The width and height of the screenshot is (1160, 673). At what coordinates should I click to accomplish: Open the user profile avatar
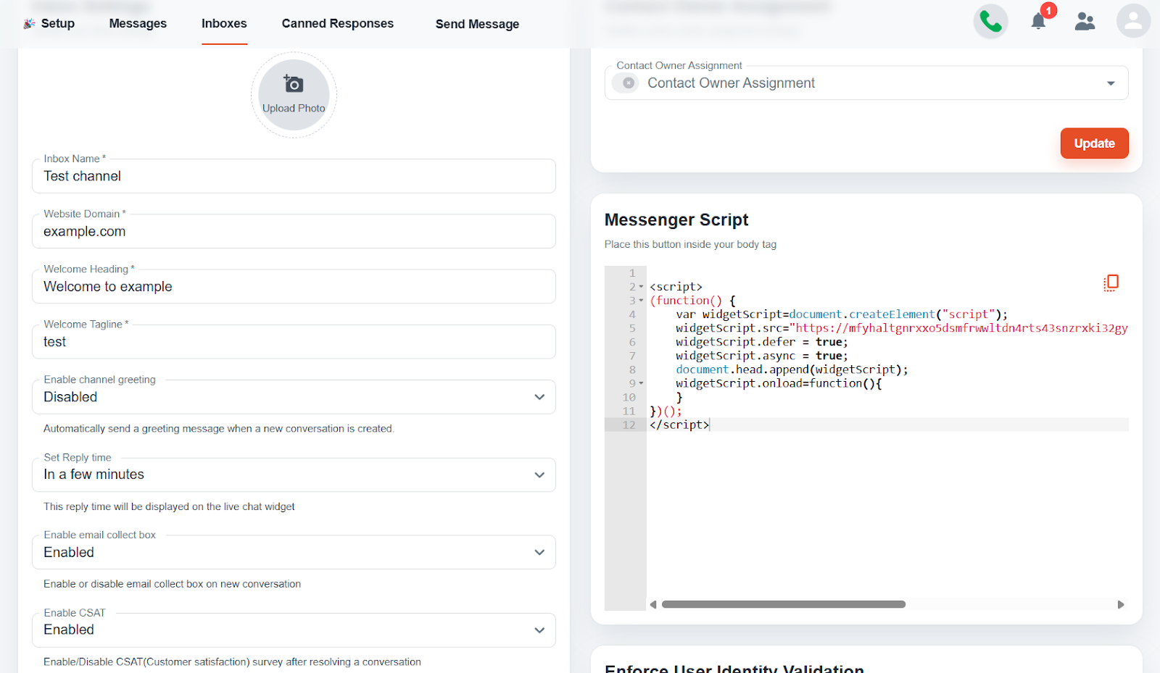point(1133,21)
